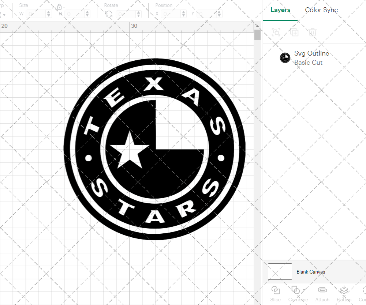Open the Color Sync tab
The width and height of the screenshot is (366, 305).
(x=321, y=10)
